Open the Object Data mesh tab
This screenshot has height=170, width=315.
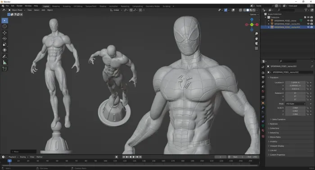pyautogui.click(x=263, y=126)
